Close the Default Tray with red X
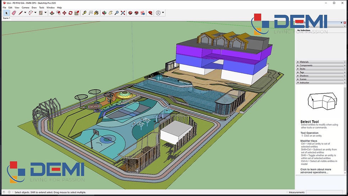The width and height of the screenshot is (348, 196). point(344,22)
